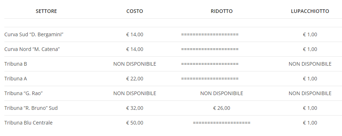
Task: Select the Curva Nord "M. Catena" row label
Action: 32,49
